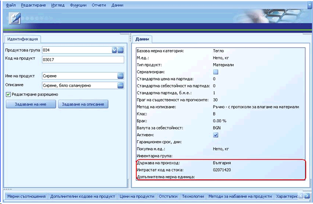Open the Продуктова група ellipsis lookup button
This screenshot has width=313, height=204.
pyautogui.click(x=120, y=50)
